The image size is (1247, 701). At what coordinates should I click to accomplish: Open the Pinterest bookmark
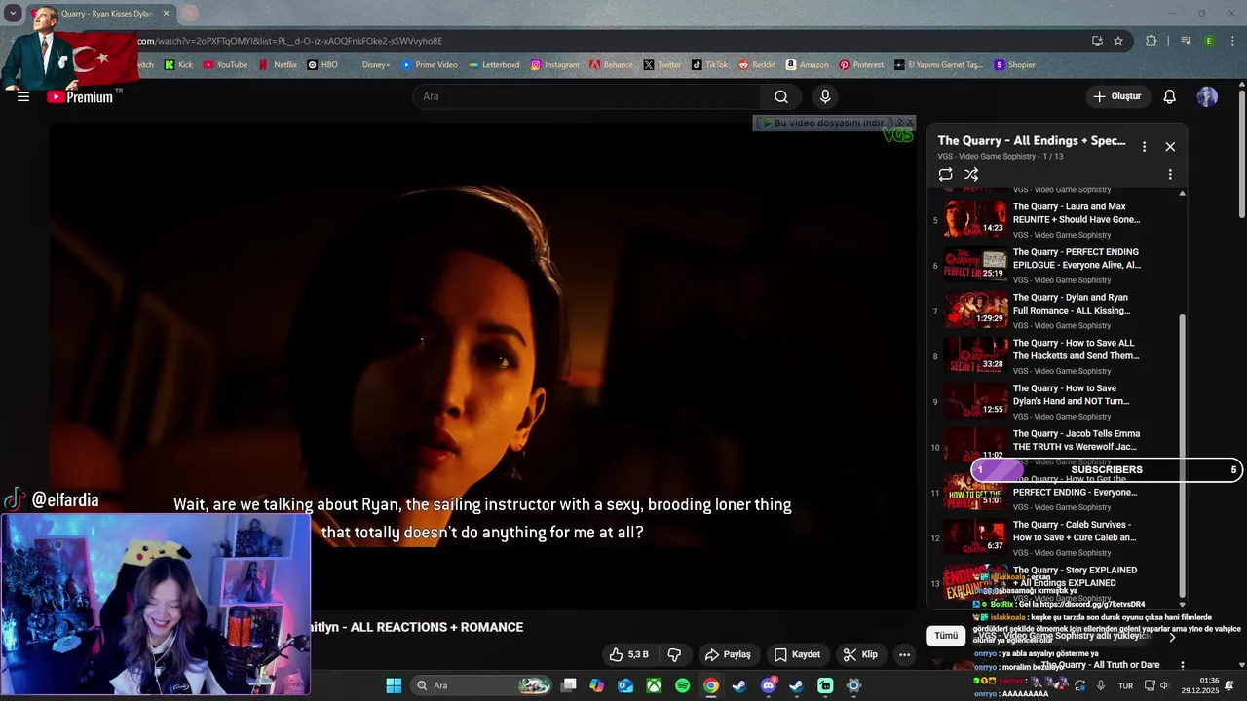(861, 65)
